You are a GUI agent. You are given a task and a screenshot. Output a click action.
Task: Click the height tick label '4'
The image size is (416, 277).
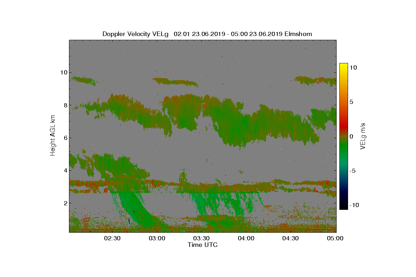point(65,170)
